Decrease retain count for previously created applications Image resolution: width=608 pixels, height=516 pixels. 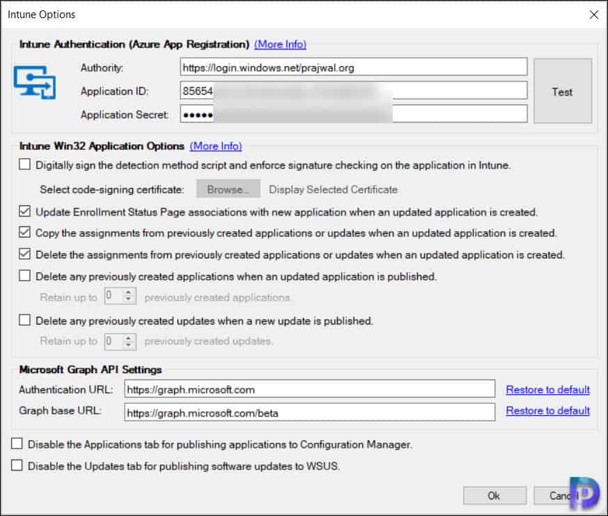point(128,299)
